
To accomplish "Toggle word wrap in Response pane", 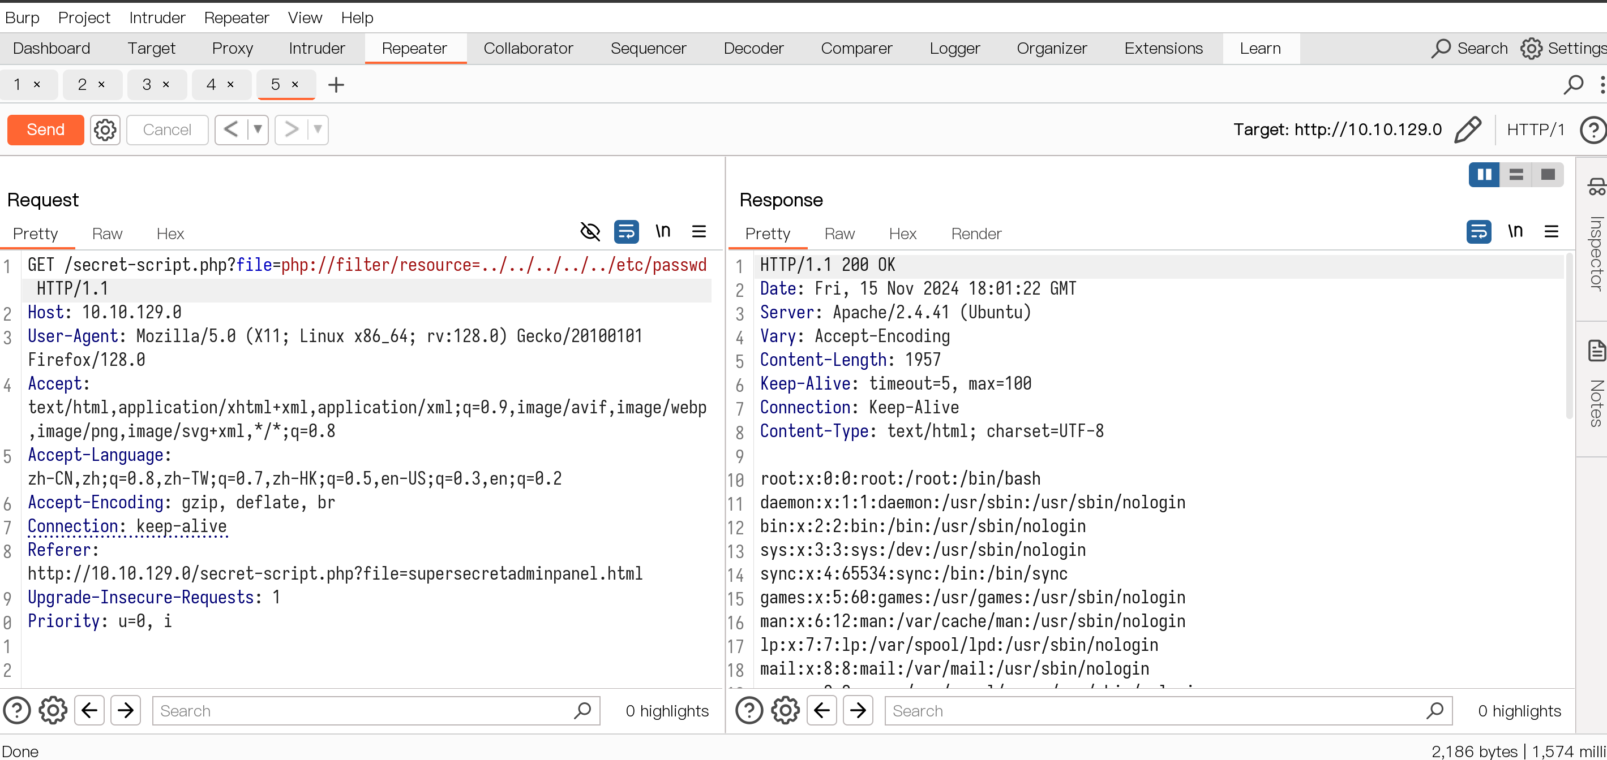I will (x=1479, y=231).
